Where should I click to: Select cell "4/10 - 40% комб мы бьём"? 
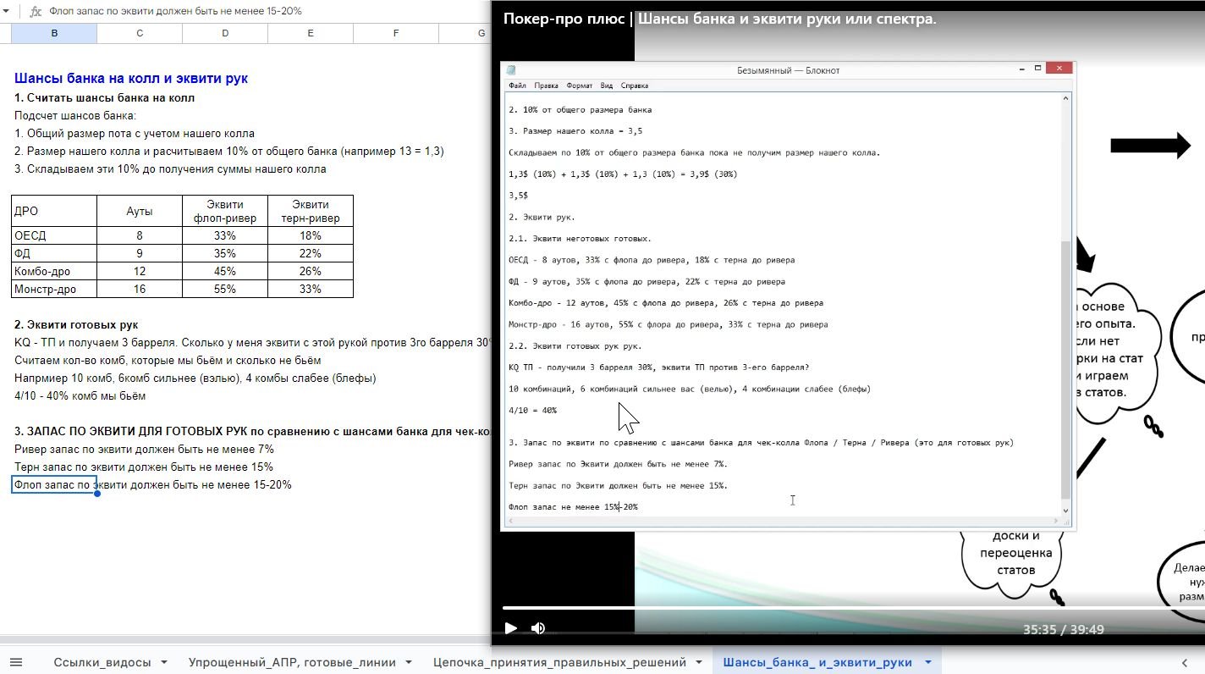click(80, 395)
